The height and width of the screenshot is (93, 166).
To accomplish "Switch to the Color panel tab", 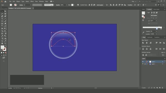I will coord(143,9).
